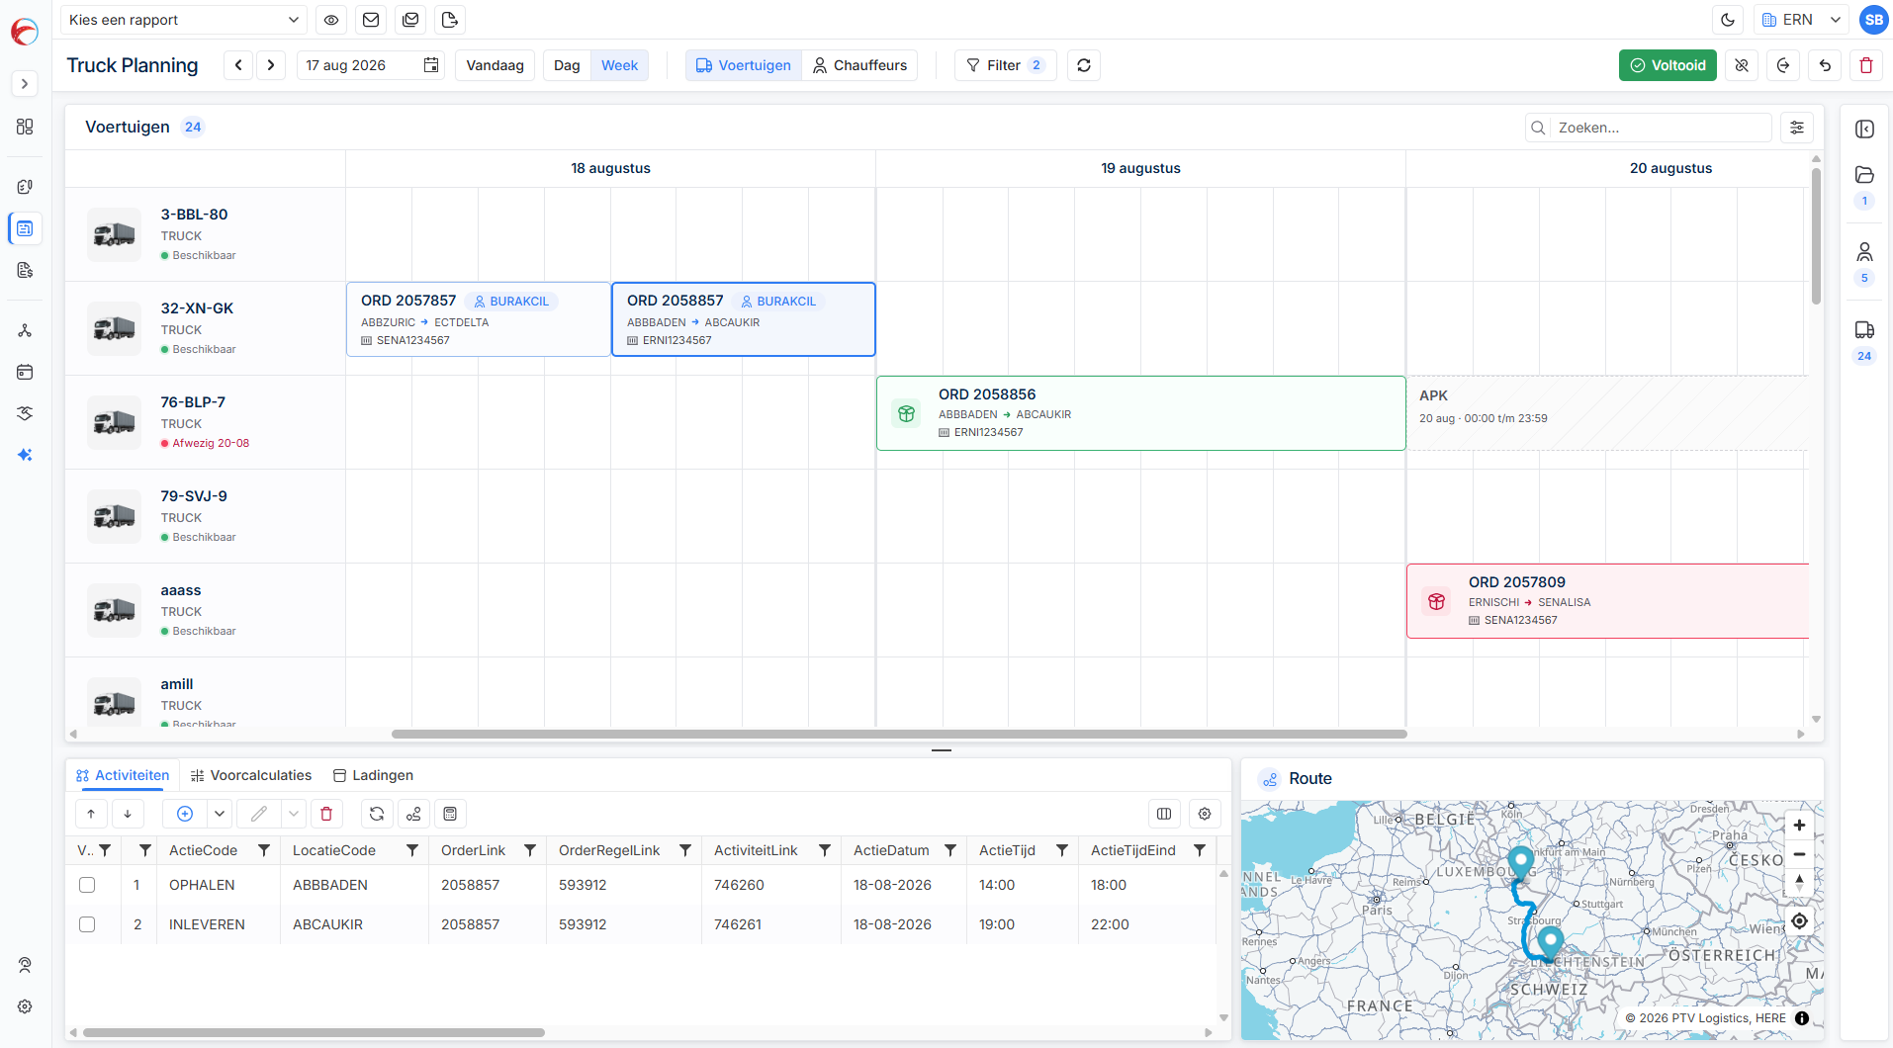Open the drivers person icon in right sidebar

[x=1864, y=252]
